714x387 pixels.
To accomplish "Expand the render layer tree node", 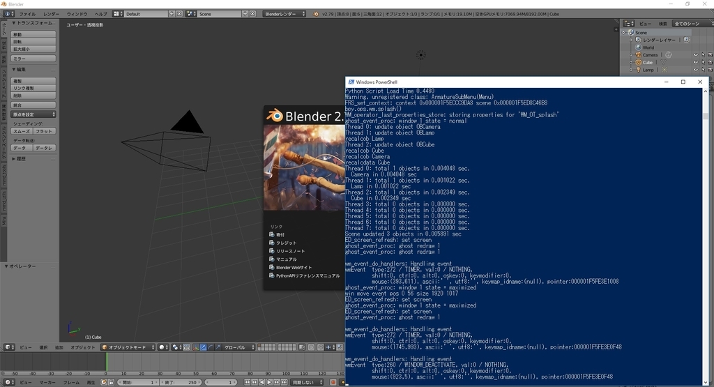I will [x=631, y=40].
